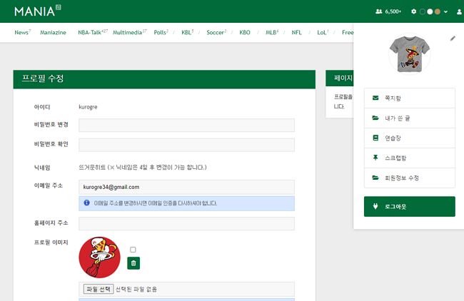Image resolution: width=464 pixels, height=301 pixels.
Task: Go to the Maniazine nav tab
Action: (53, 32)
